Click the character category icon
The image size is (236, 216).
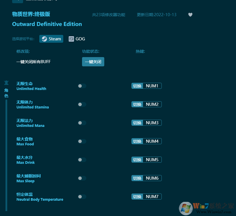[x=6, y=83]
